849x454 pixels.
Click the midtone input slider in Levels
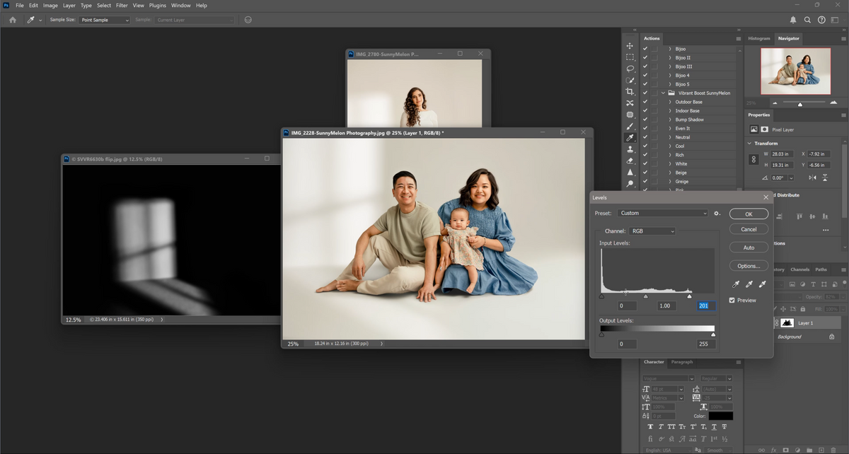[645, 296]
